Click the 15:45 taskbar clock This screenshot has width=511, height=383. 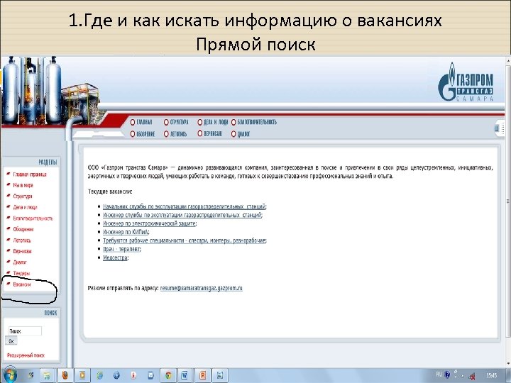coord(491,375)
